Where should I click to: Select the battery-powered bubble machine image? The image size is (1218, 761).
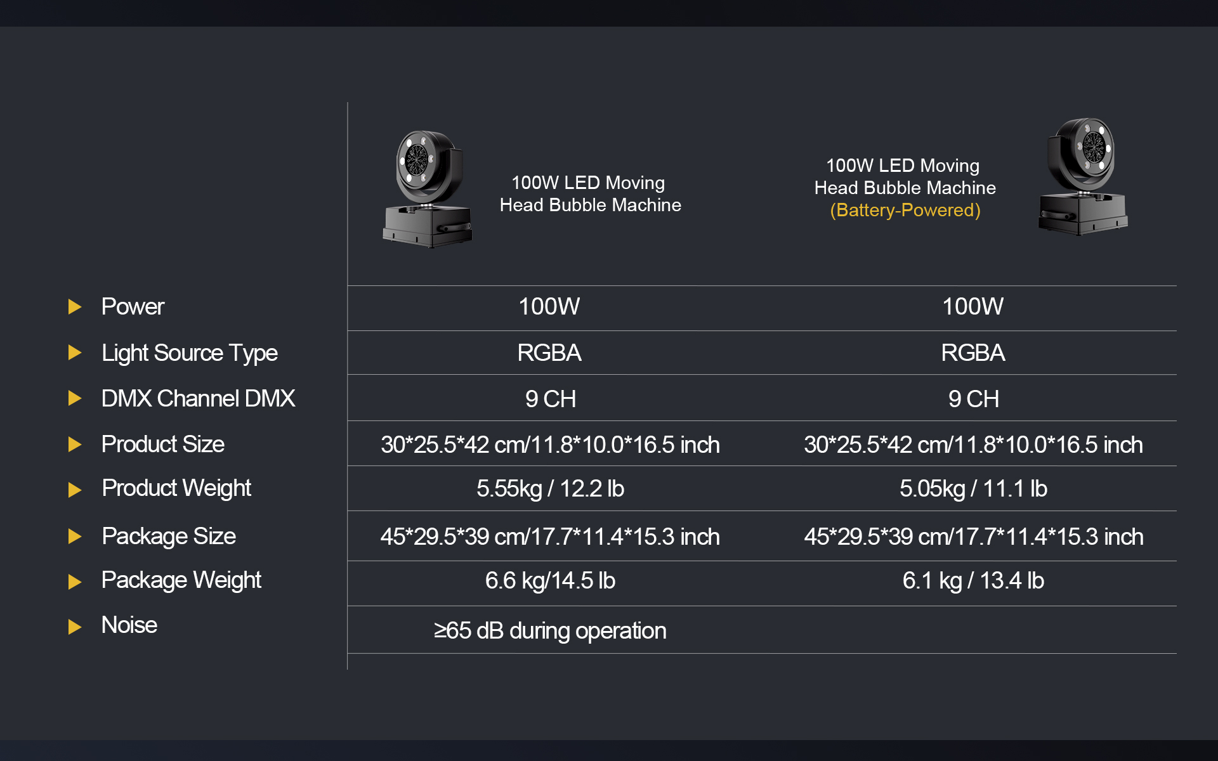click(x=1084, y=176)
